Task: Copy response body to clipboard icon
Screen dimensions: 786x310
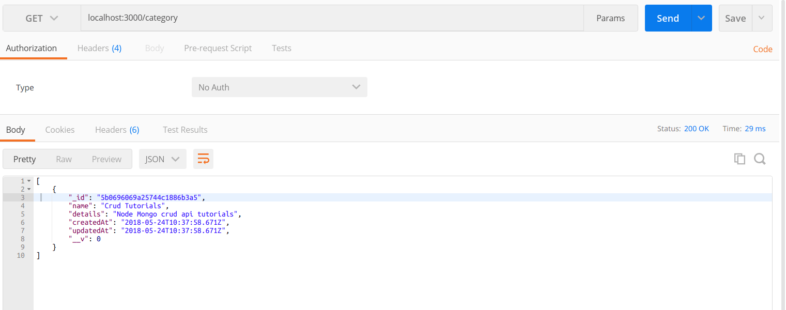Action: click(739, 159)
